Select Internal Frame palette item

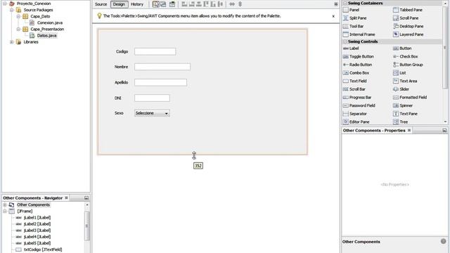click(x=359, y=34)
